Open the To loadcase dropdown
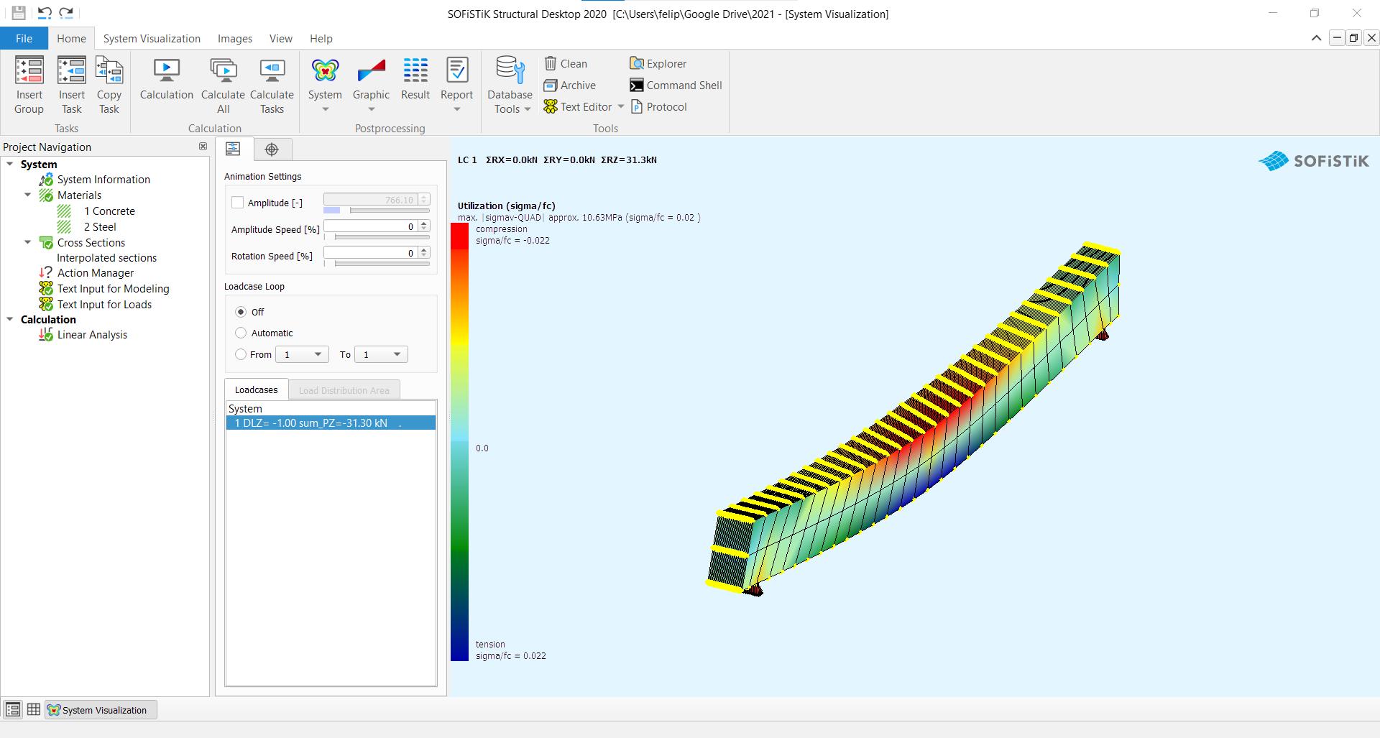Screen dimensions: 1380x738 pos(381,354)
